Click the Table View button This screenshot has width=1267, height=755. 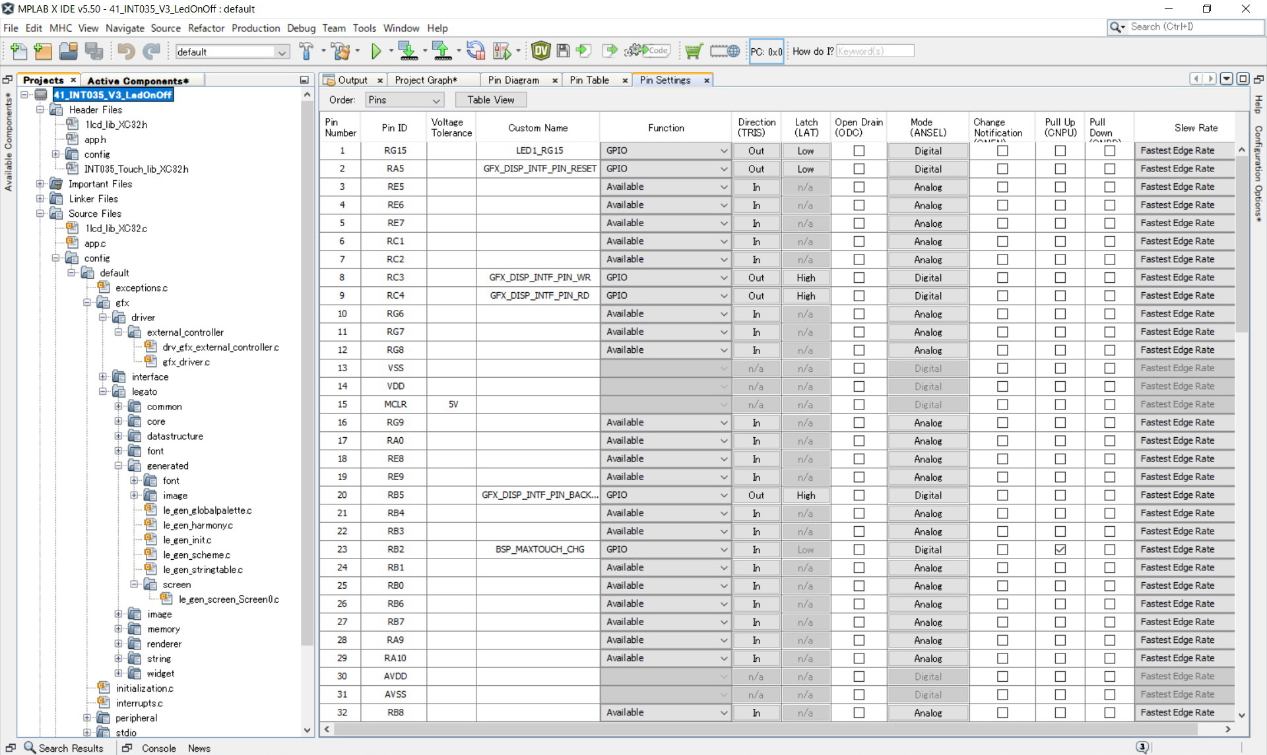coord(490,100)
